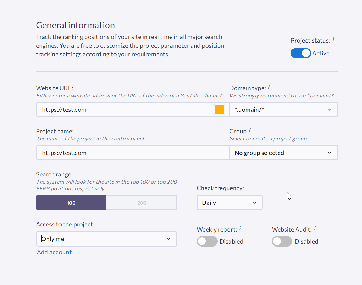Click the info icon next to Group
The image size is (362, 285).
[250, 130]
